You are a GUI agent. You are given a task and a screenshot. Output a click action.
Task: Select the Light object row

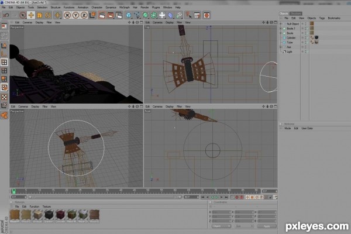[290, 51]
